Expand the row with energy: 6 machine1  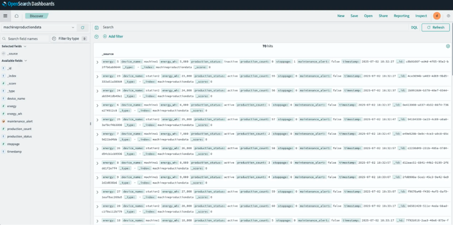(97, 105)
